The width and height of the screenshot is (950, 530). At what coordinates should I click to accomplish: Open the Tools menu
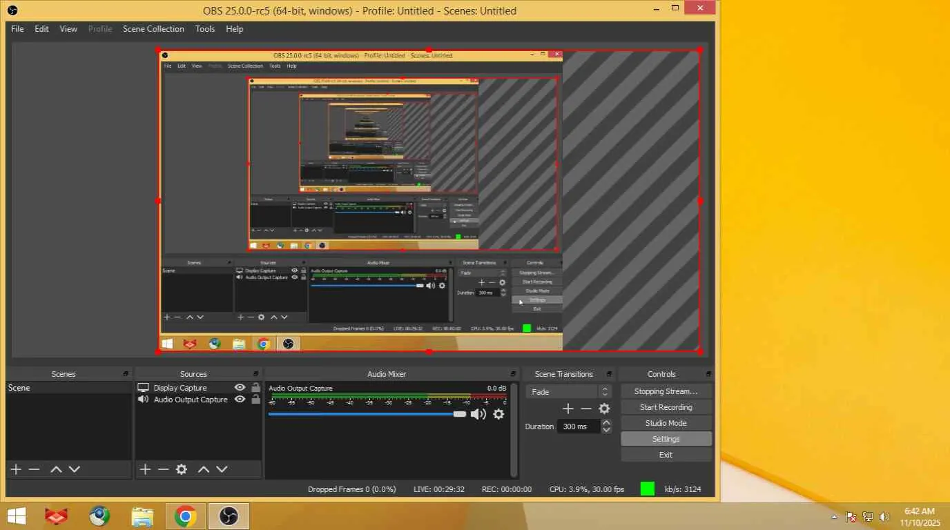[205, 29]
